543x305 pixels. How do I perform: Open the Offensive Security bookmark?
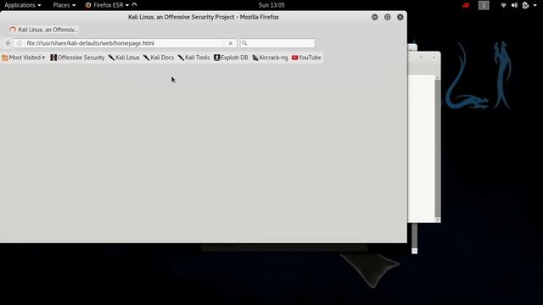point(77,58)
